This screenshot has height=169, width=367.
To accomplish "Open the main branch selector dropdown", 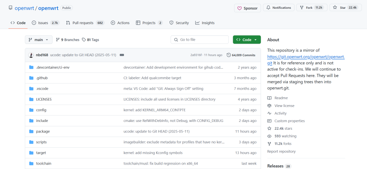I will pyautogui.click(x=39, y=40).
